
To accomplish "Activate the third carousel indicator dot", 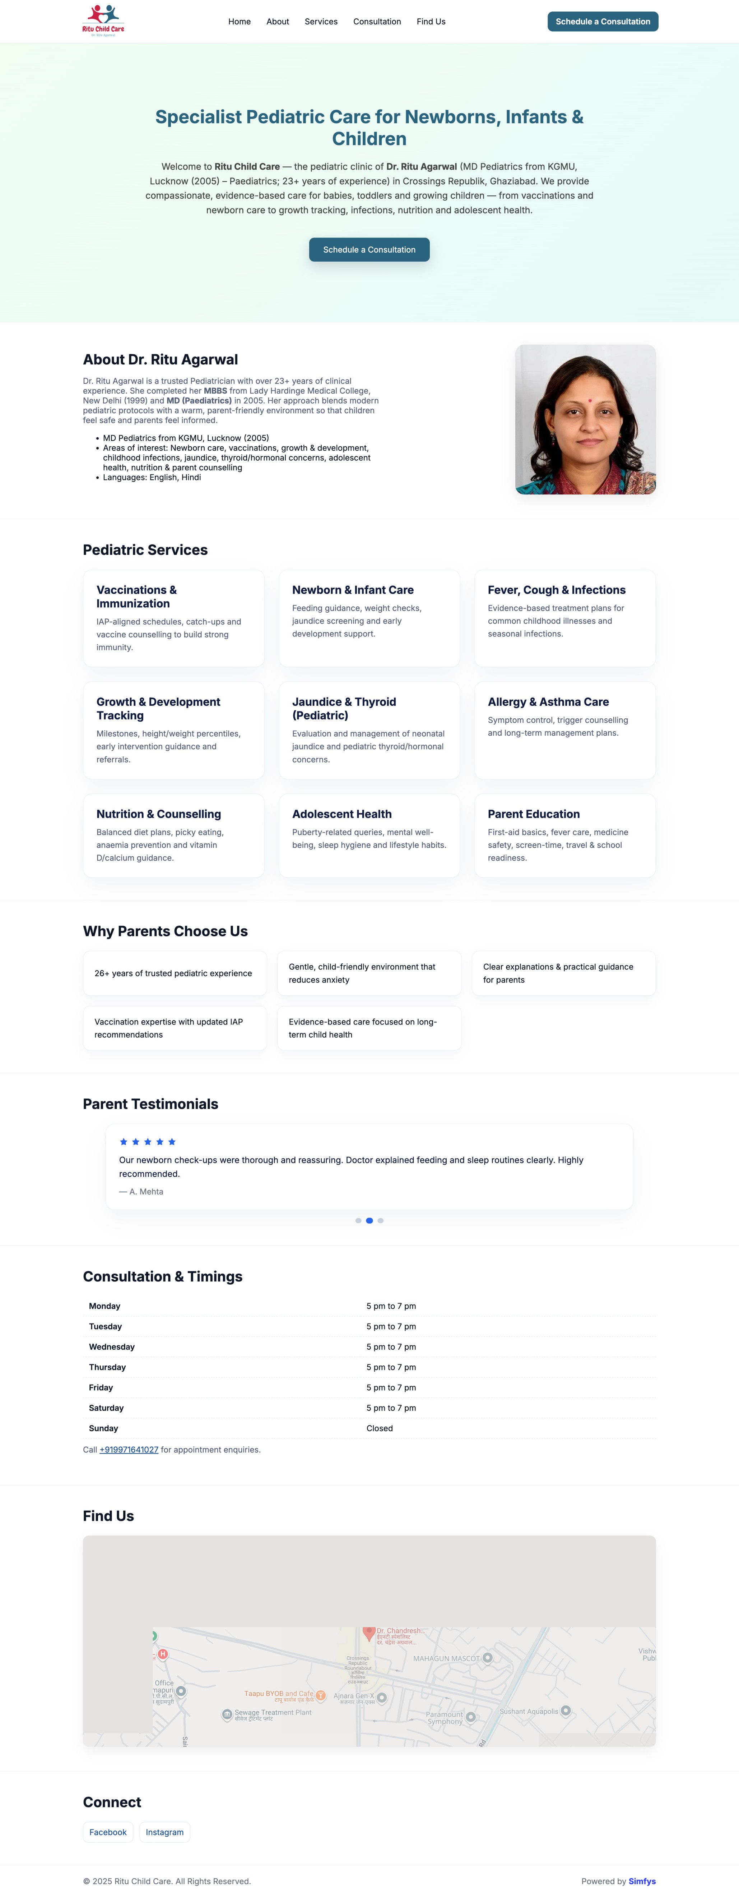I will (381, 1220).
